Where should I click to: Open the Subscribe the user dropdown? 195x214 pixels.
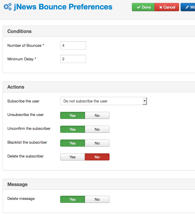point(103,101)
